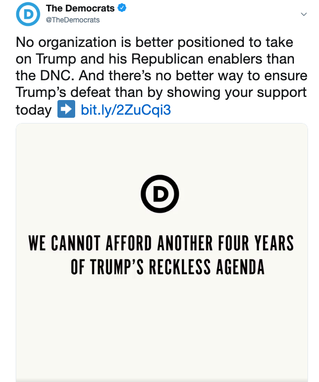Viewport: 319px width, 382px height.
Task: Click the word 'today' before the arrow
Action: click(34, 109)
